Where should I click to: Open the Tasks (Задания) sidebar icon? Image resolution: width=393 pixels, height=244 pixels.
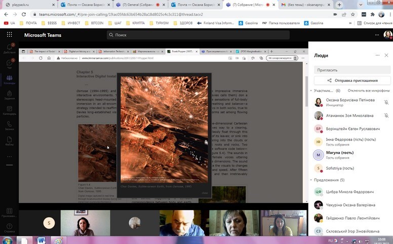[x=9, y=94]
